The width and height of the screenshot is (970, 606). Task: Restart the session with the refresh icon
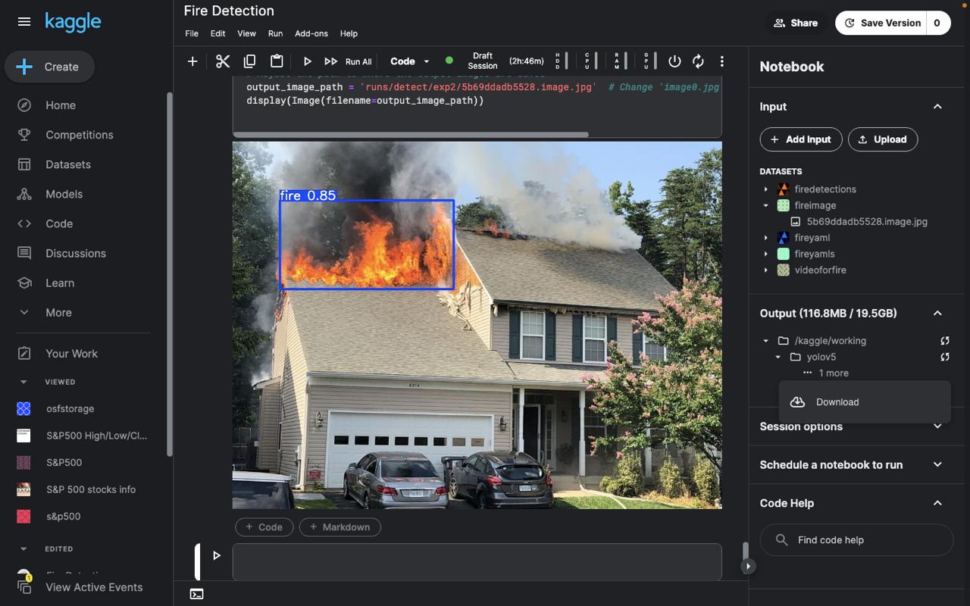coord(698,61)
